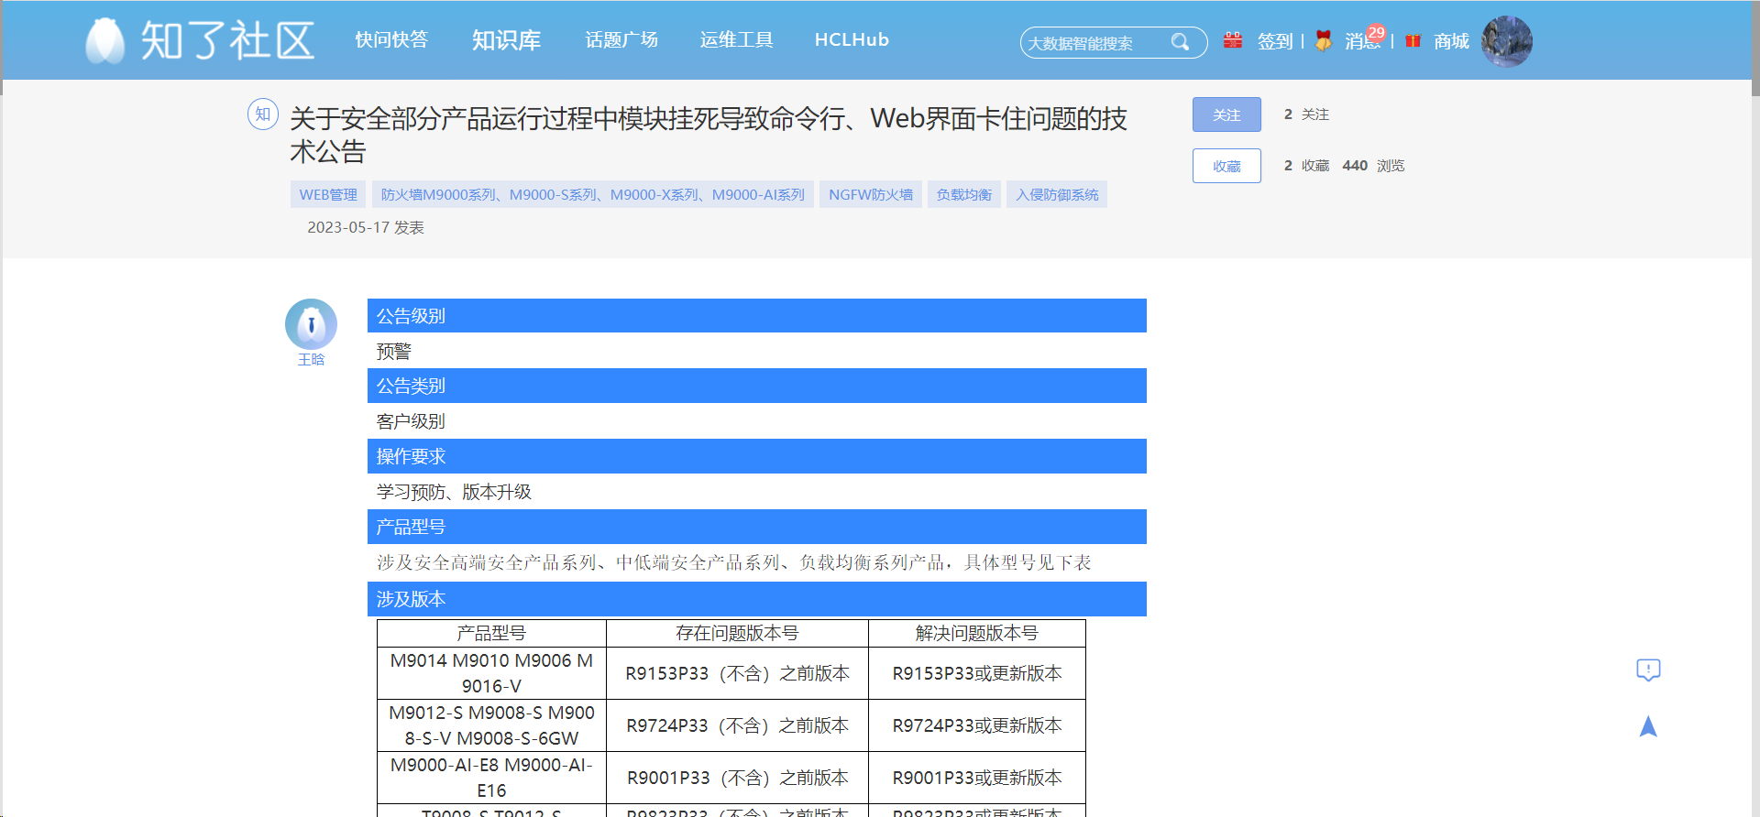This screenshot has width=1760, height=817.
Task: Select the WEB管理 tag
Action: click(328, 194)
